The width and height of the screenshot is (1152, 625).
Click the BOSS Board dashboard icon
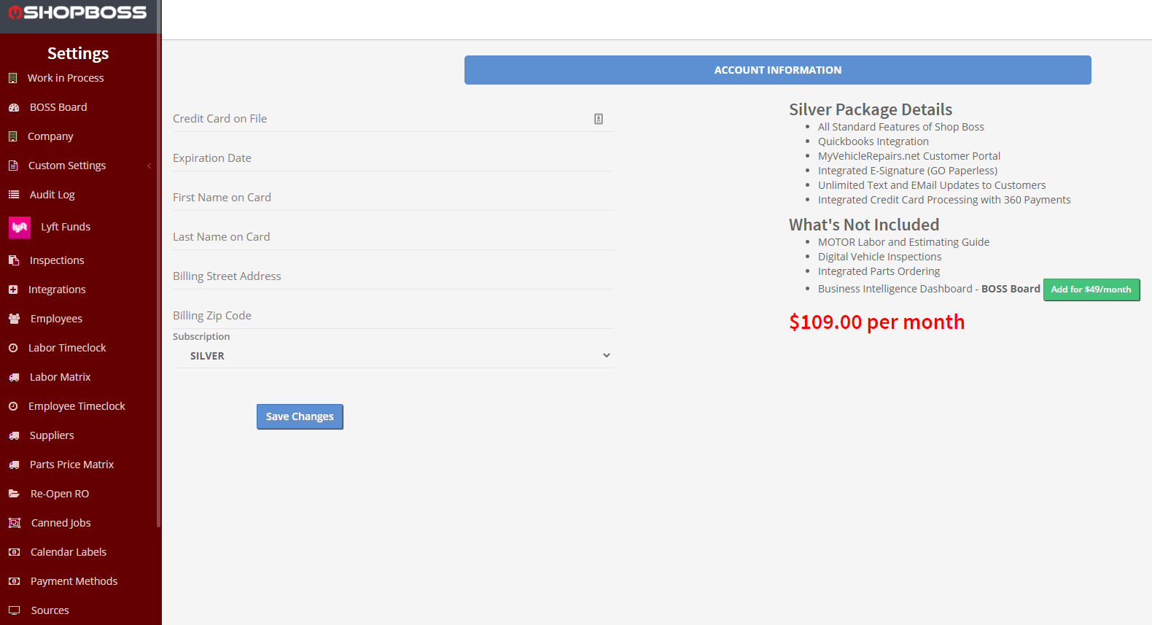[x=14, y=108]
